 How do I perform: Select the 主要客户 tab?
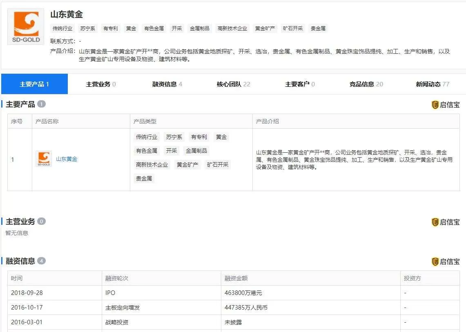[300, 84]
